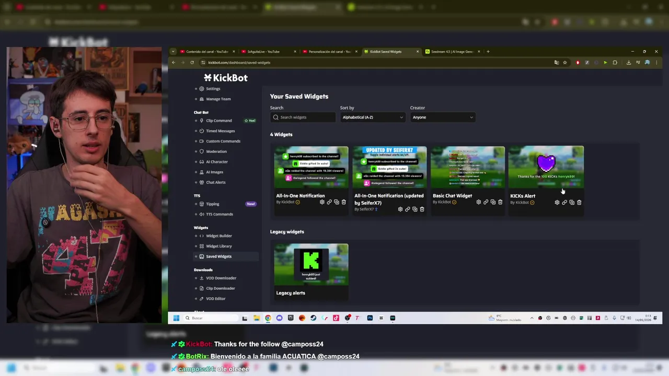Open Steam from the taskbar
This screenshot has width=669, height=376.
coord(313,318)
